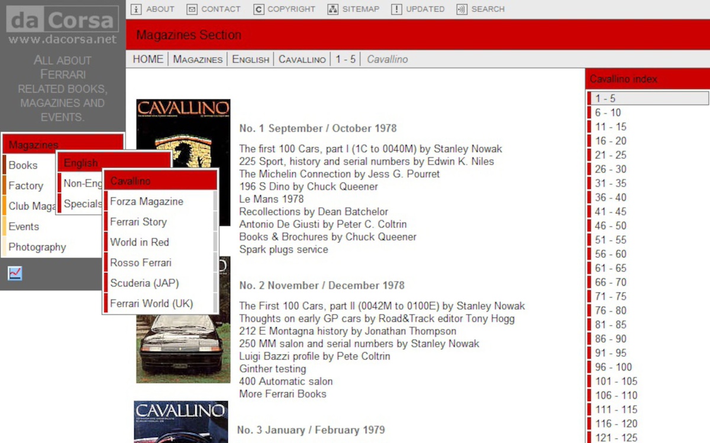Select Cavallino in the breadcrumb trail
This screenshot has width=710, height=443.
tap(302, 59)
